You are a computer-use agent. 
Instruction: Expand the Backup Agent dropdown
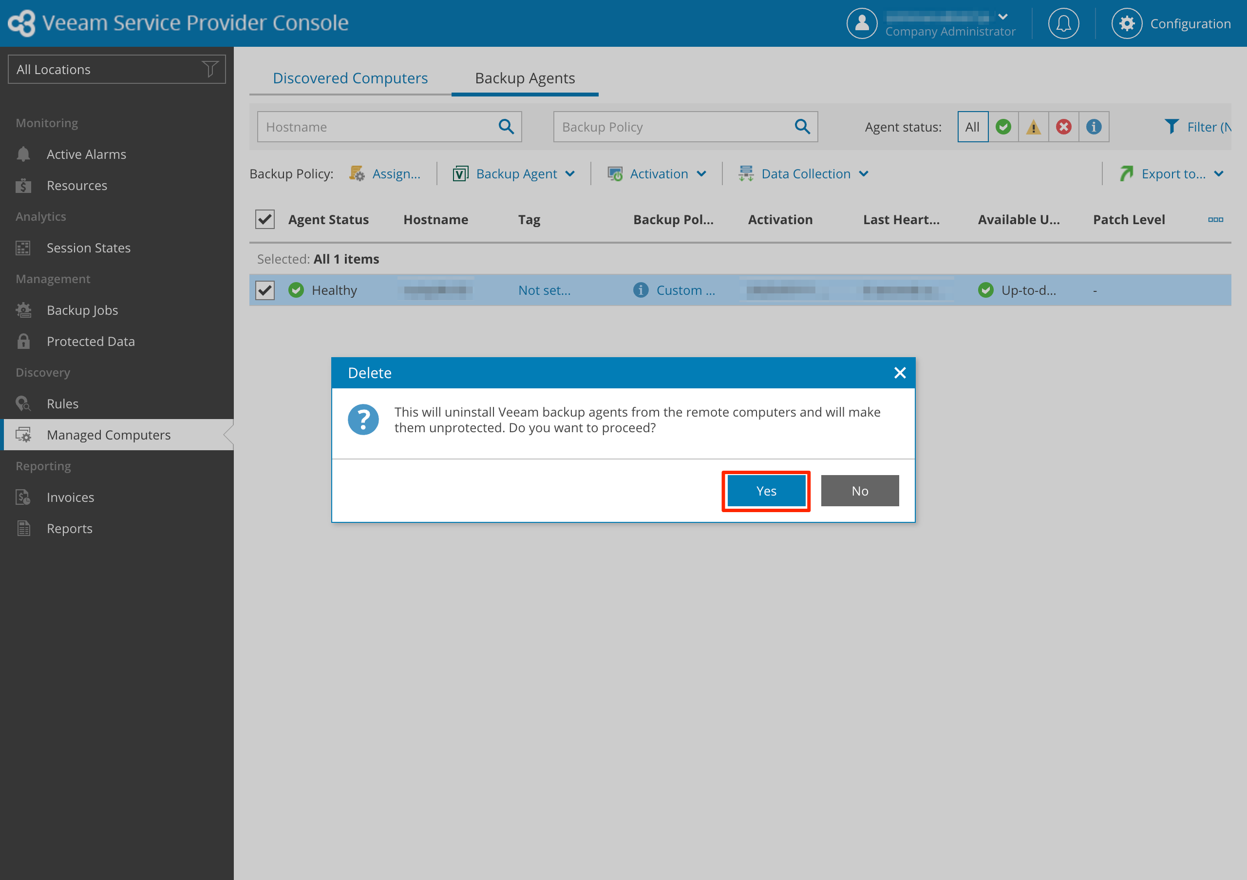pos(570,174)
